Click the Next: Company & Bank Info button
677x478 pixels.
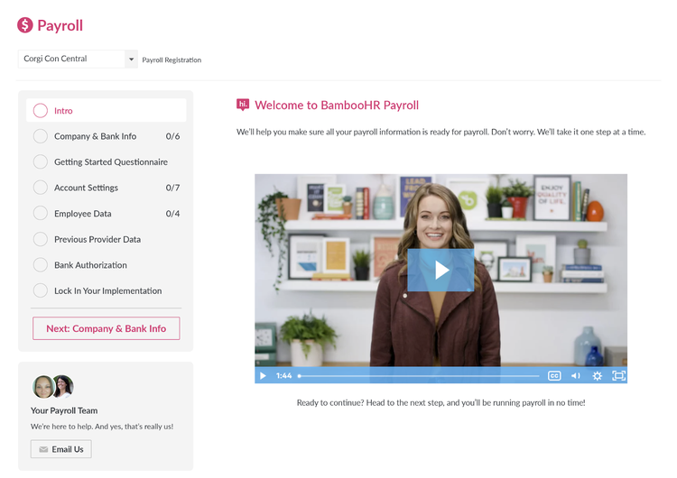click(106, 328)
